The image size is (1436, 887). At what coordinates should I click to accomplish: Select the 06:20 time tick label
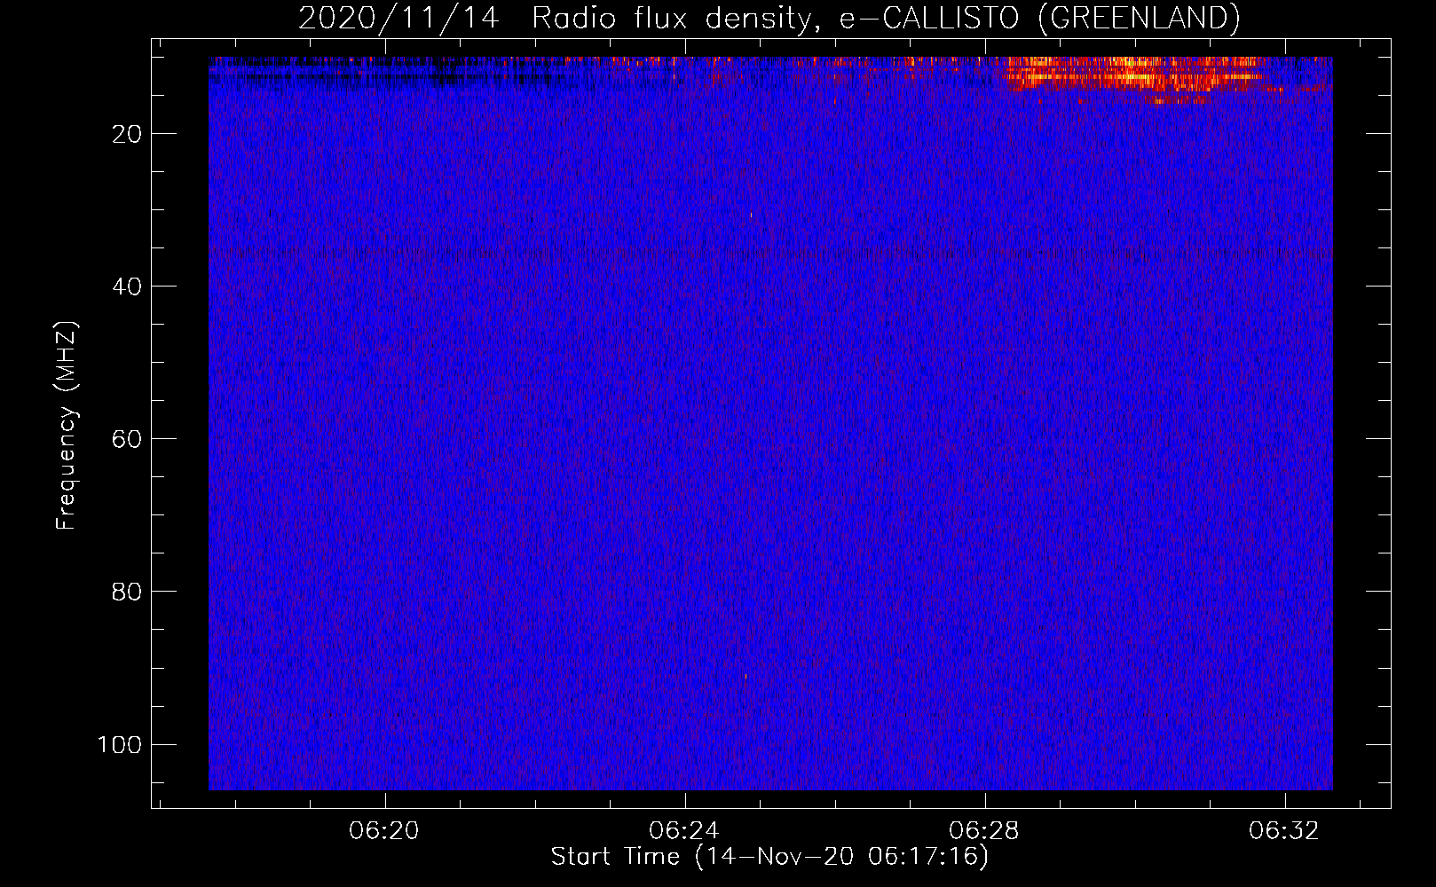click(383, 831)
